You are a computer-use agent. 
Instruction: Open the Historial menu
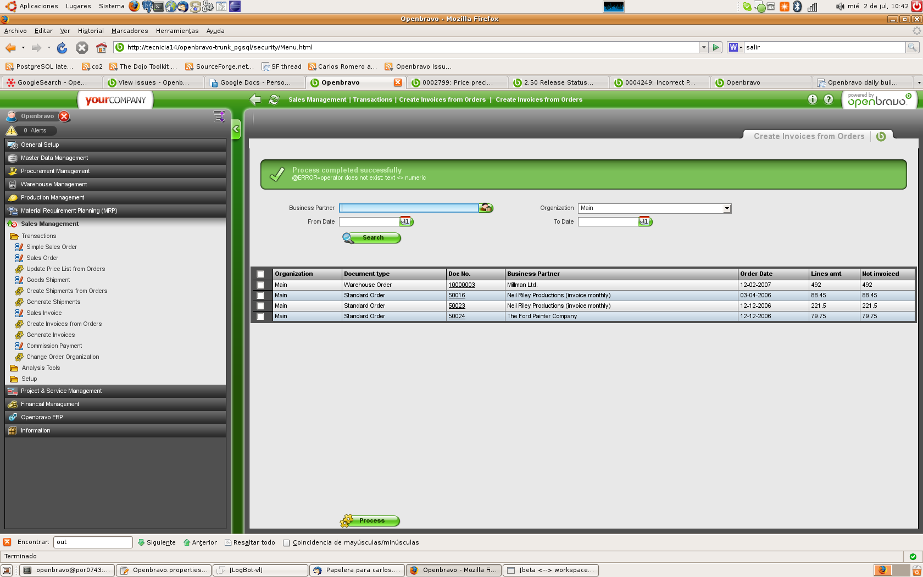91,31
